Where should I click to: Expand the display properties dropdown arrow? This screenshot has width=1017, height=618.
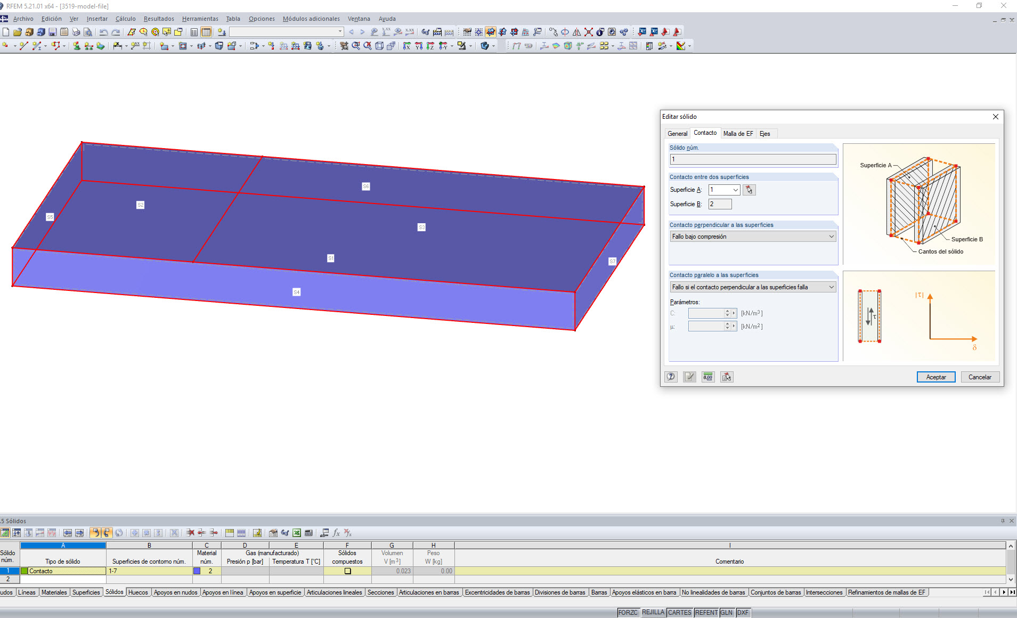point(471,46)
